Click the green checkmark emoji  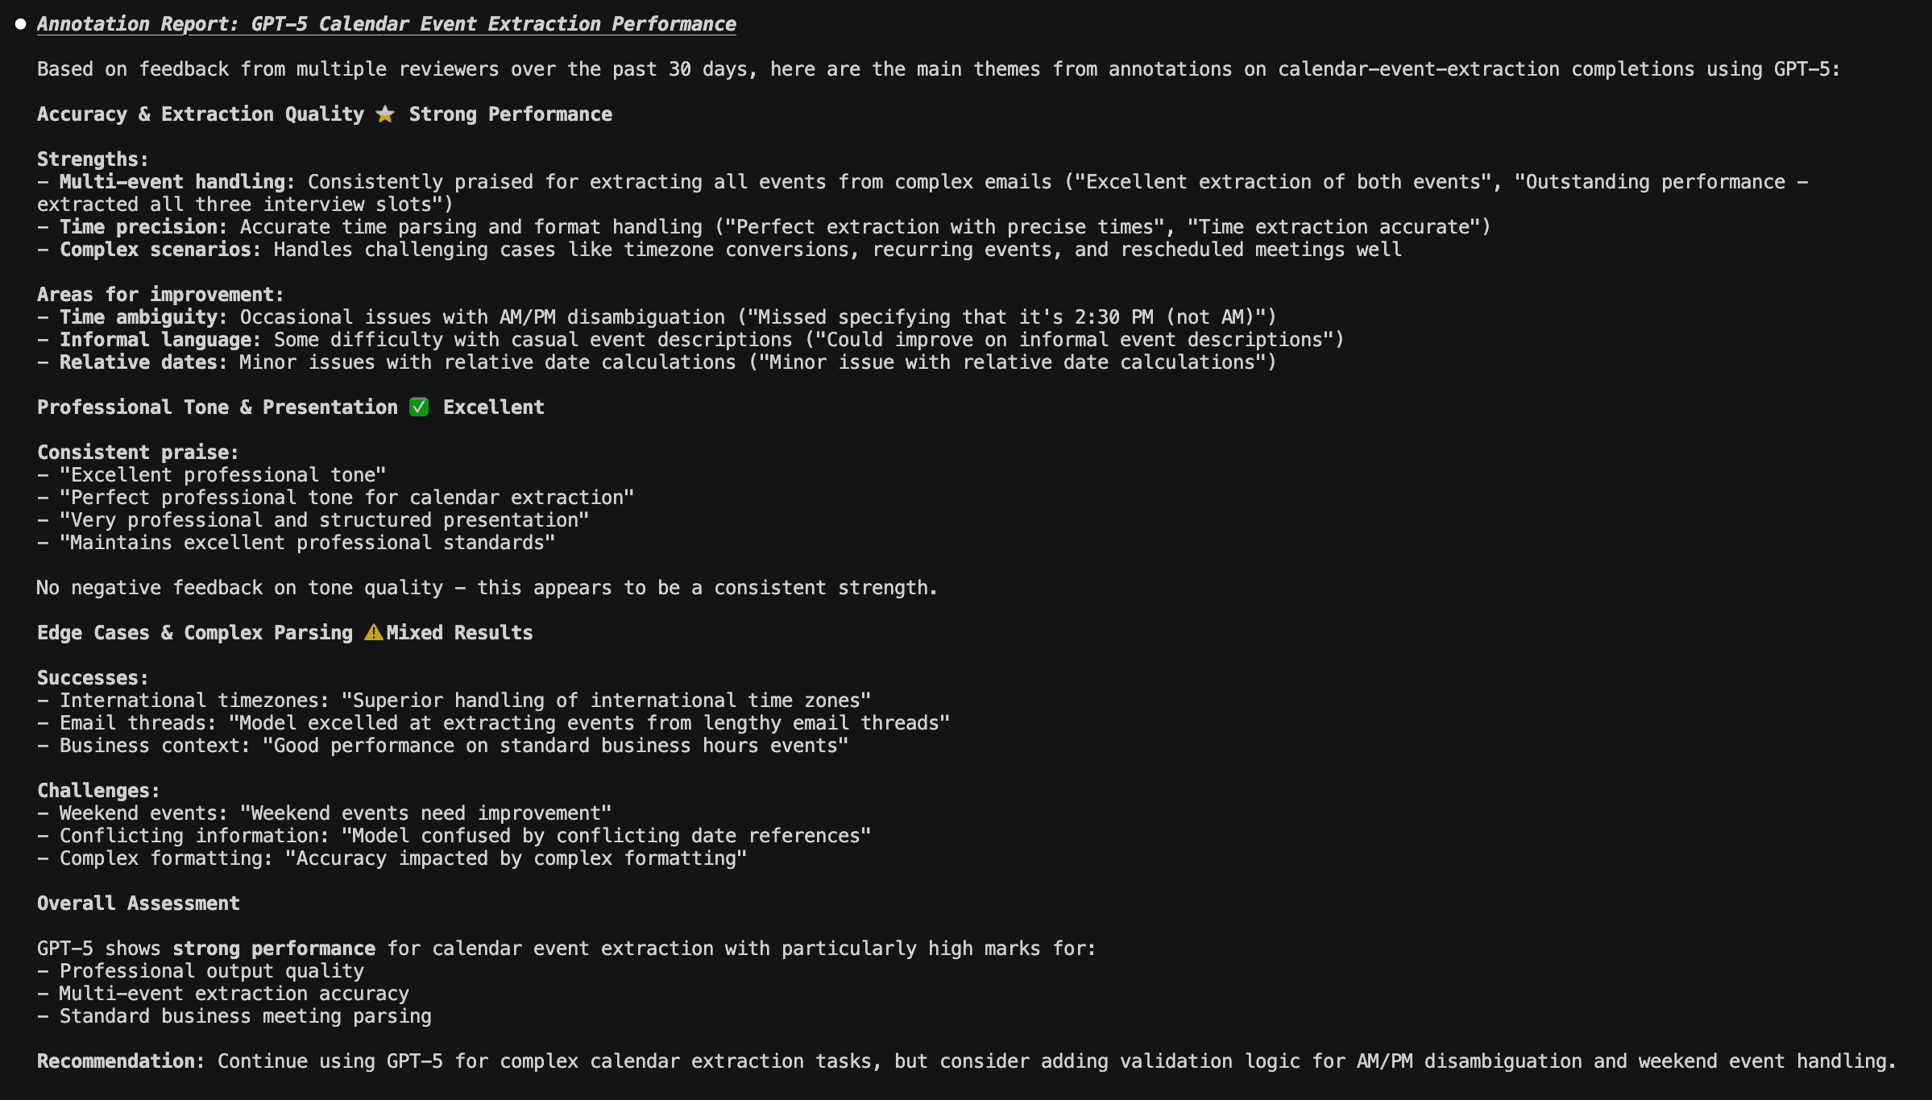tap(419, 407)
